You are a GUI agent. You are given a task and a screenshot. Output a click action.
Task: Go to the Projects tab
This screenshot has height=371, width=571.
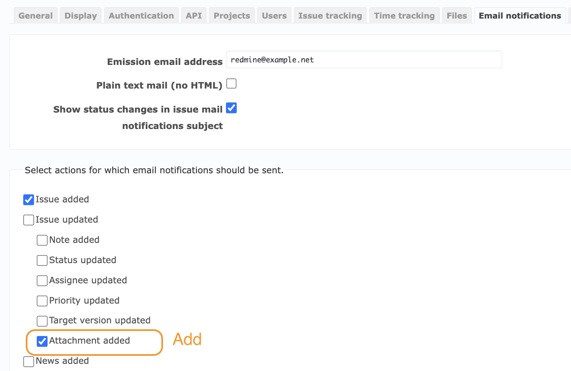232,16
